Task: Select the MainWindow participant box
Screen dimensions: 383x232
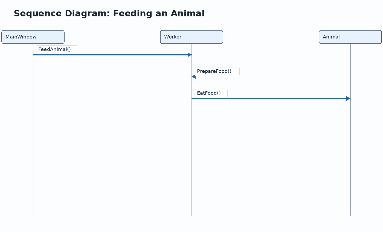Action: click(x=33, y=37)
